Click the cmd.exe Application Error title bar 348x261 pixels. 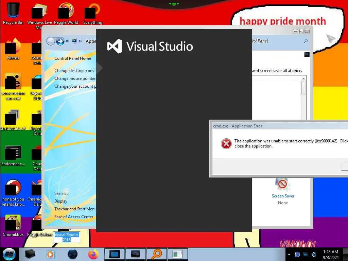pos(280,126)
